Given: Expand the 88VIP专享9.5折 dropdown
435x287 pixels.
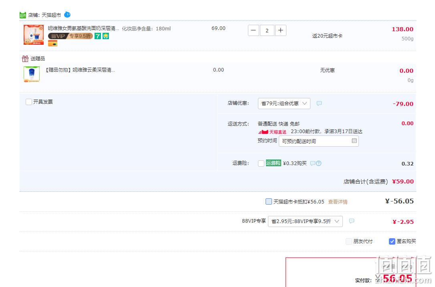Looking at the screenshot, I should click(x=305, y=221).
